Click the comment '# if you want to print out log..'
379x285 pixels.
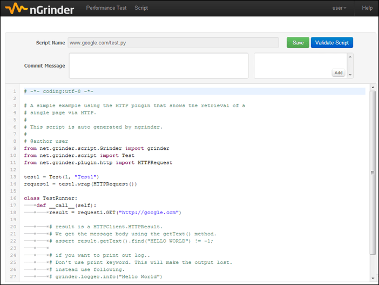click(x=99, y=255)
